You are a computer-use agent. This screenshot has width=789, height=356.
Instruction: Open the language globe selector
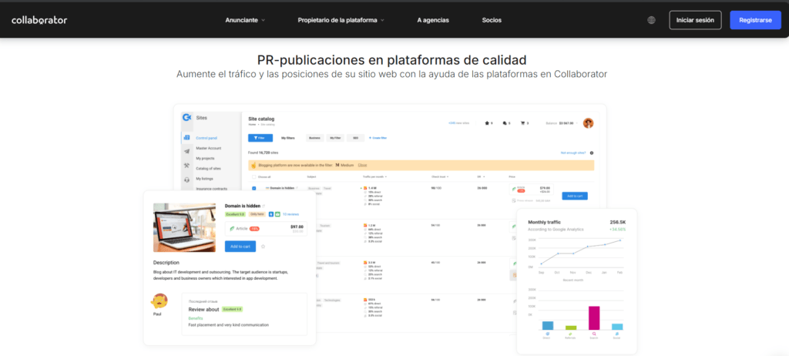point(651,20)
